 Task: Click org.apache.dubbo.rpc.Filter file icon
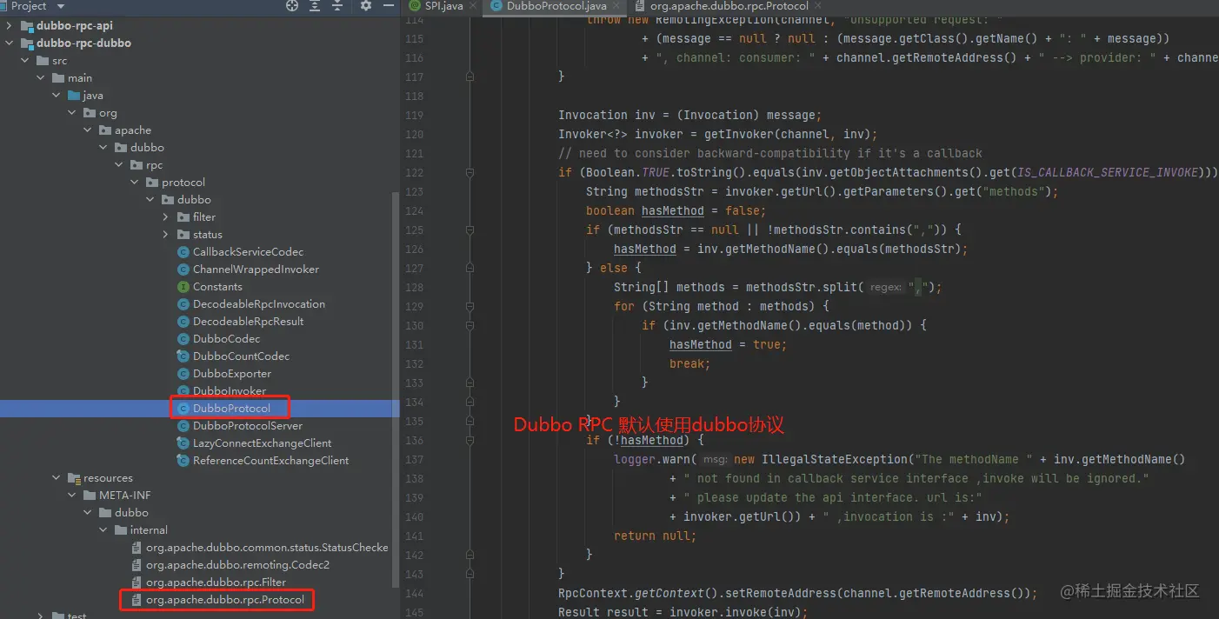tap(137, 582)
